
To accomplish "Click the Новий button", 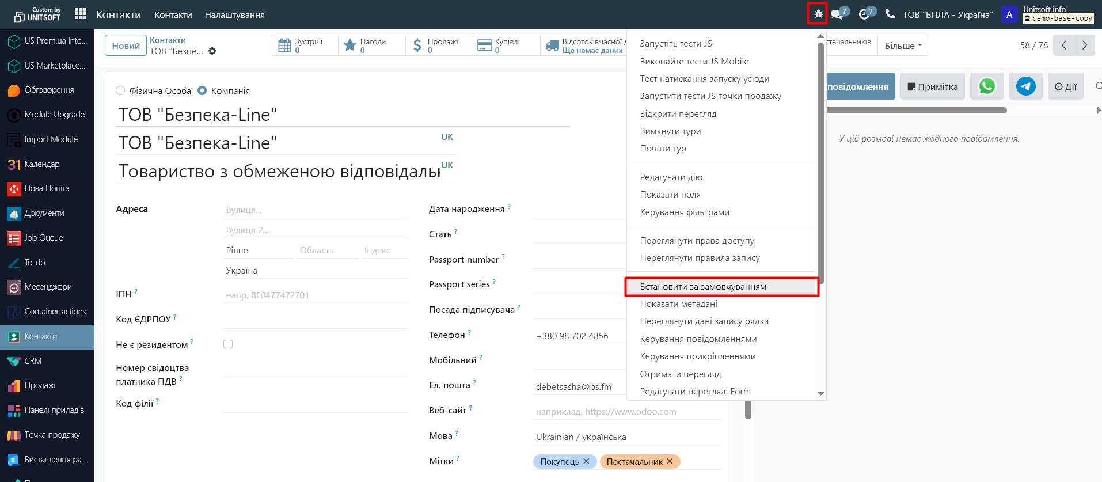I will (x=126, y=45).
